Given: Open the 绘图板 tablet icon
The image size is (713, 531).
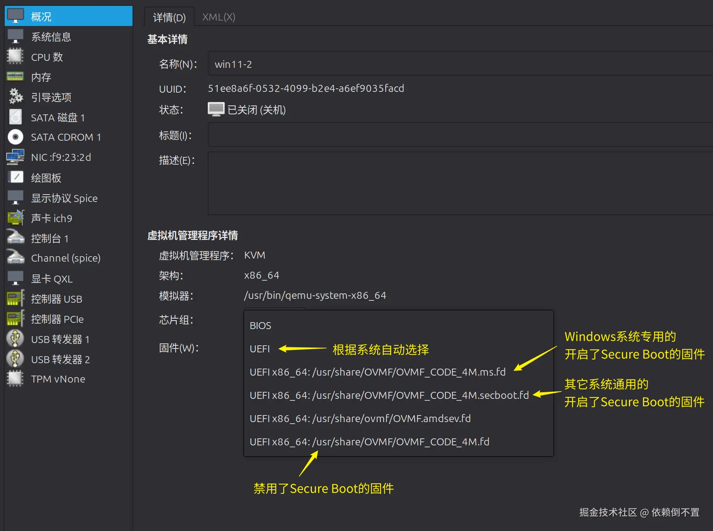Looking at the screenshot, I should (15, 177).
